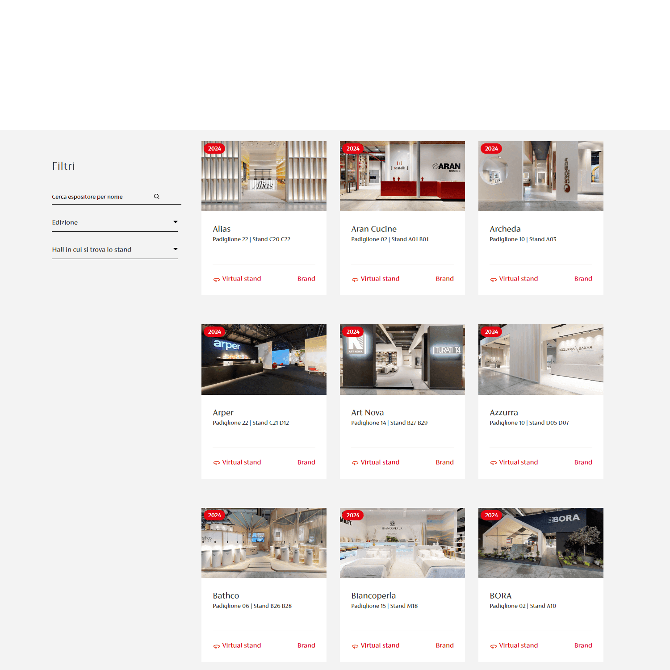Image resolution: width=670 pixels, height=670 pixels.
Task: Open the Bathco stand thumbnail
Action: pos(264,543)
